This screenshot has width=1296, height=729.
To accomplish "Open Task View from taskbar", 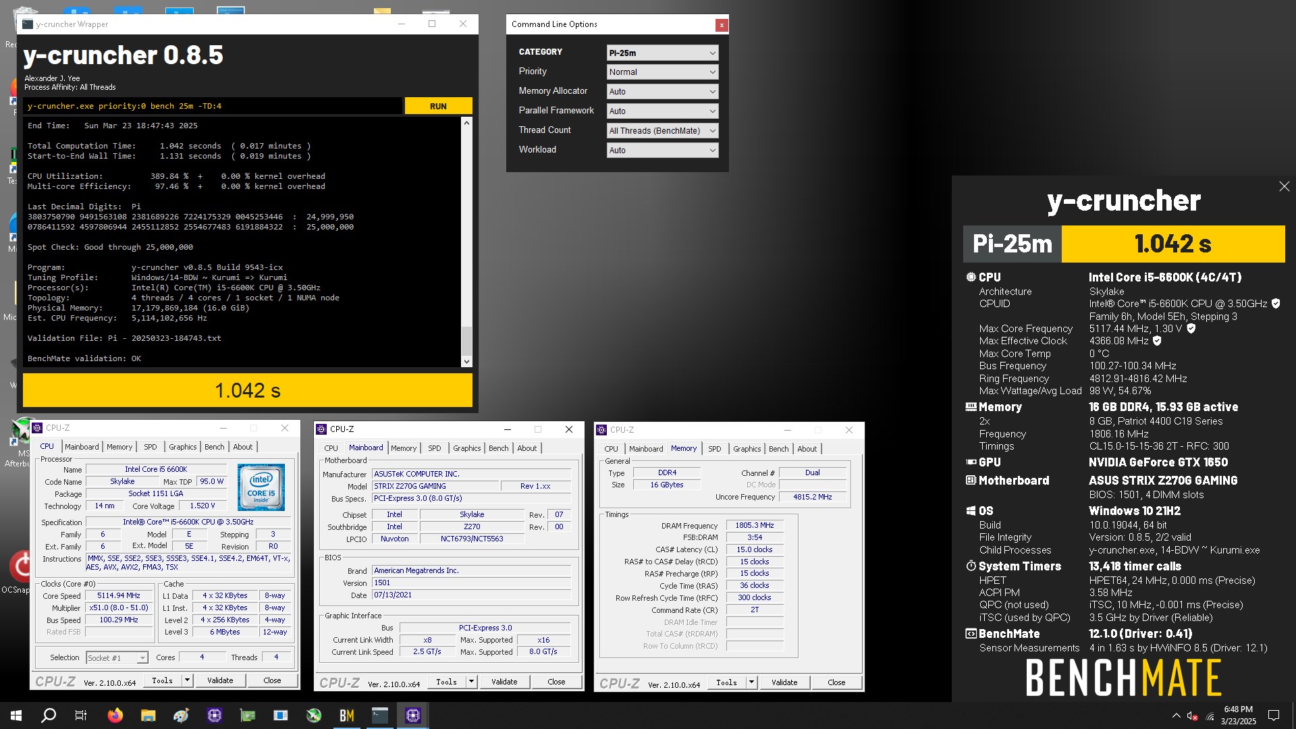I will pos(81,715).
